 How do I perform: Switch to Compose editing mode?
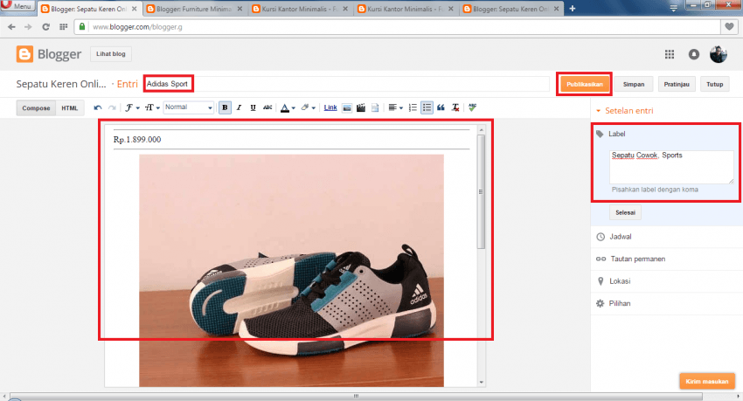[36, 108]
